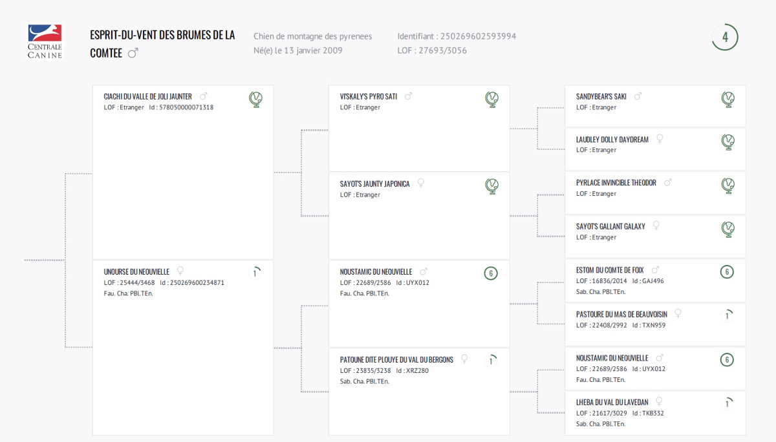Open Pastoure du Mas de Beauvoisin entry
Viewport: 776px width, 442px height.
(621, 314)
